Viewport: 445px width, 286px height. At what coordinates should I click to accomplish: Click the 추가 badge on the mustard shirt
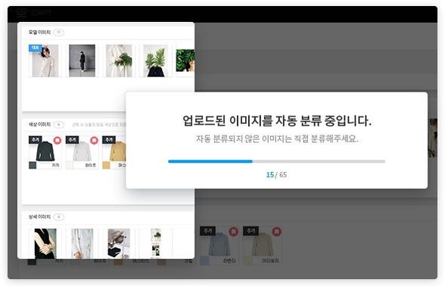[109, 140]
